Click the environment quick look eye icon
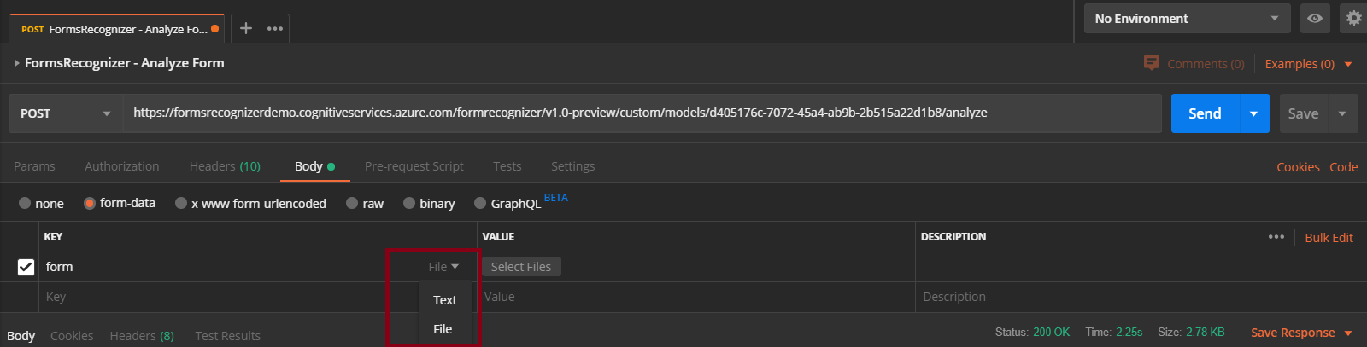 point(1315,18)
